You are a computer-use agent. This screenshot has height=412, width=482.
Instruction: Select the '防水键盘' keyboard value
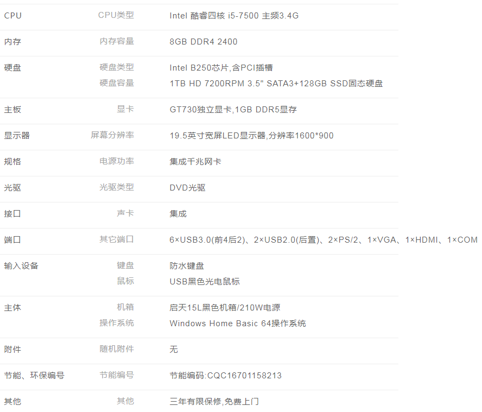pos(187,266)
